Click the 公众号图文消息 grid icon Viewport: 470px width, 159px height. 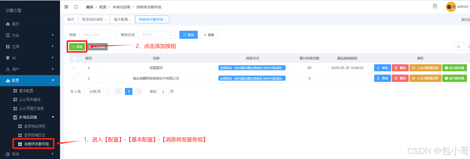coord(15,108)
